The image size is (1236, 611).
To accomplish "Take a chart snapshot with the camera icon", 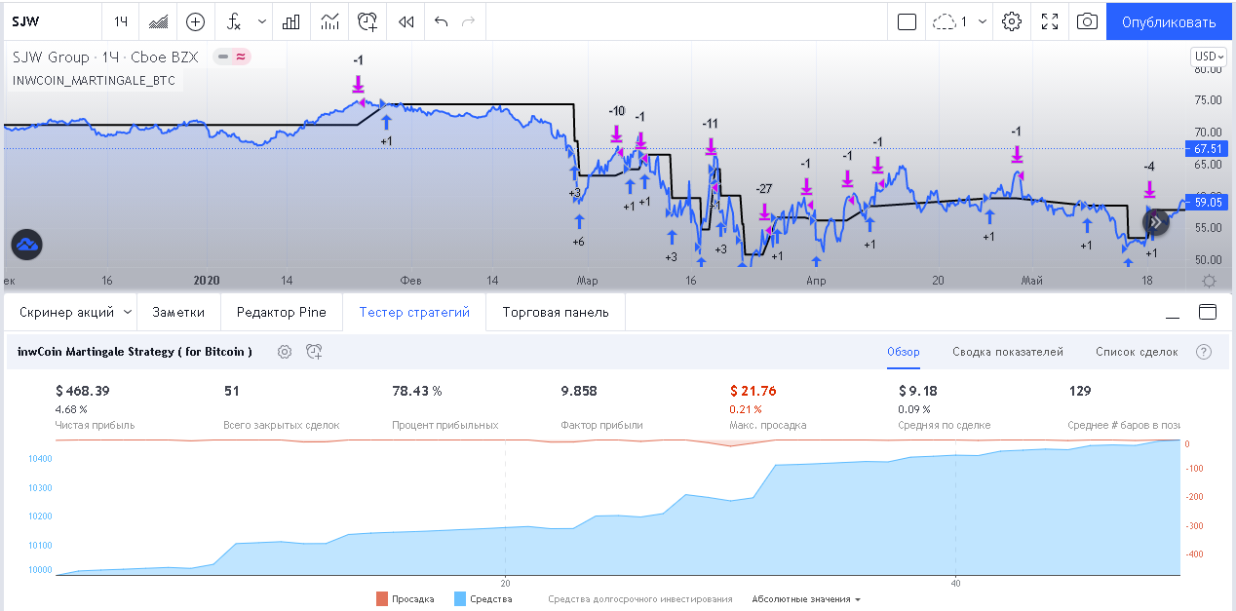I will (1087, 21).
